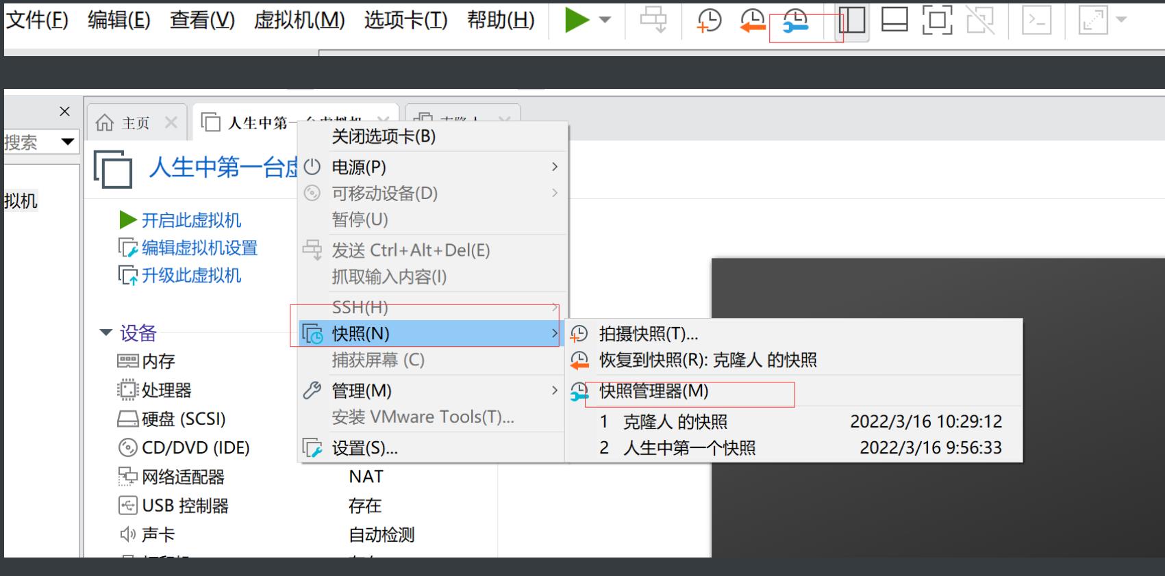Select snapshot 1 克隆人 的快照
Viewport: 1165px width, 576px height.
tap(793, 421)
